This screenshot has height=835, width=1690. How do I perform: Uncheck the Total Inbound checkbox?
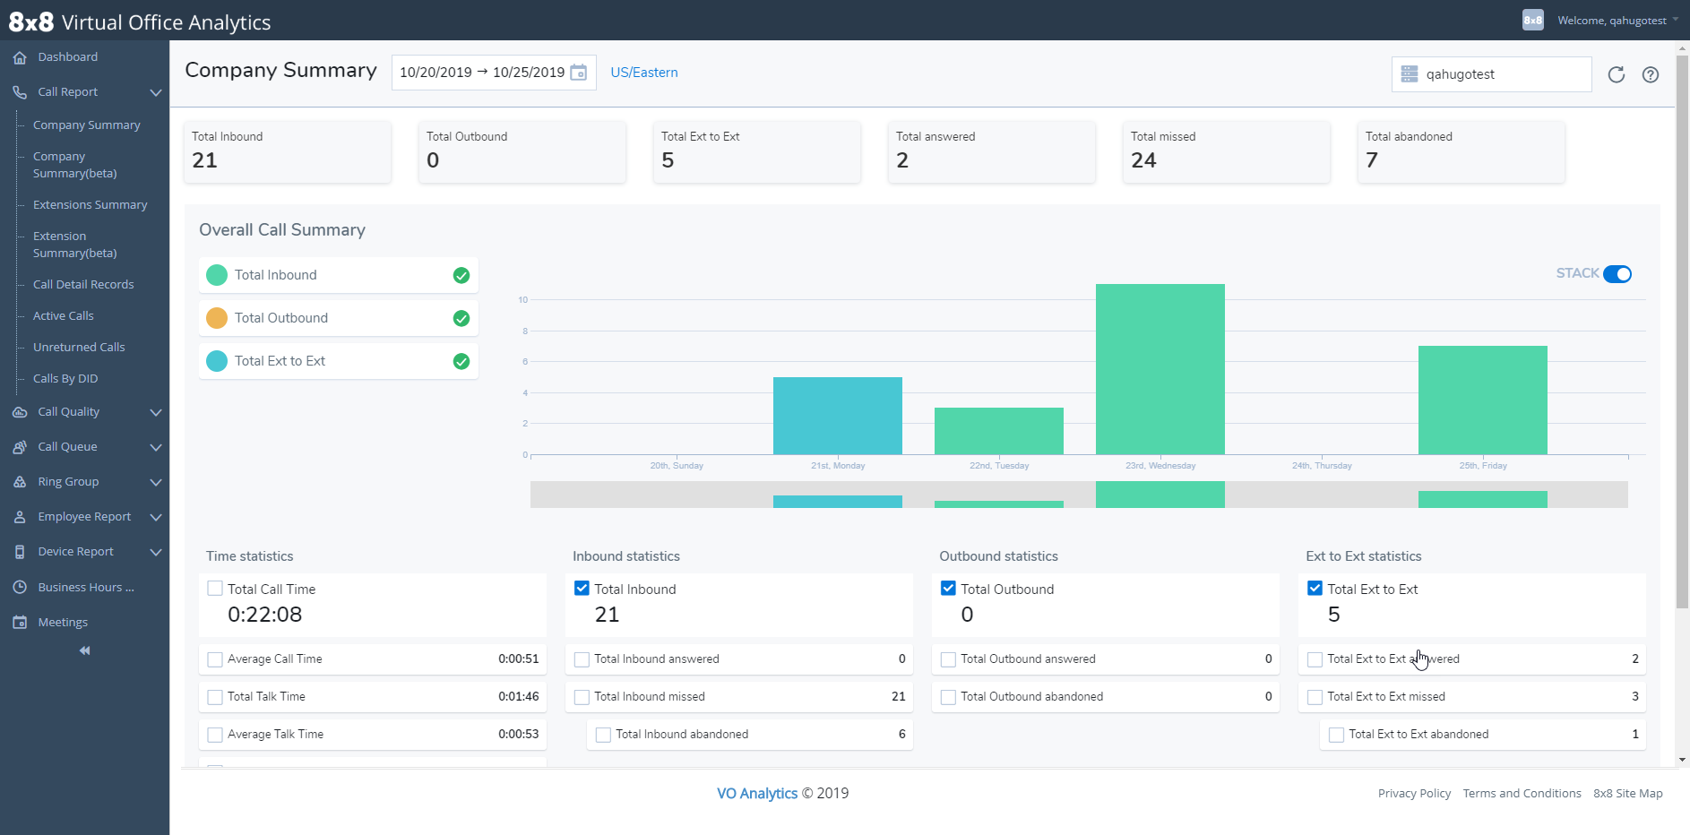[x=582, y=588]
